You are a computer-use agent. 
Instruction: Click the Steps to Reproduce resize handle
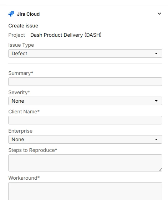click(x=161, y=169)
